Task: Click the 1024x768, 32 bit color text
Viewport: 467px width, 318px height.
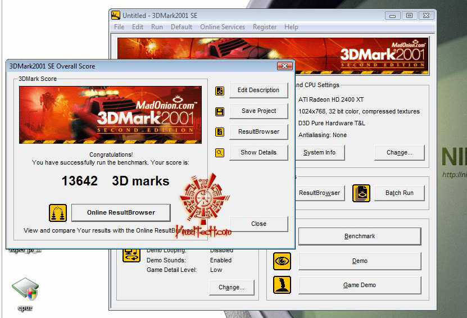Action: [x=359, y=111]
